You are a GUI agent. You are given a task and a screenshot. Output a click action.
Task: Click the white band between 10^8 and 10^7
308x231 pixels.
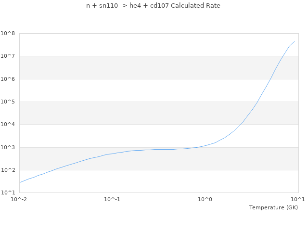tap(144, 45)
